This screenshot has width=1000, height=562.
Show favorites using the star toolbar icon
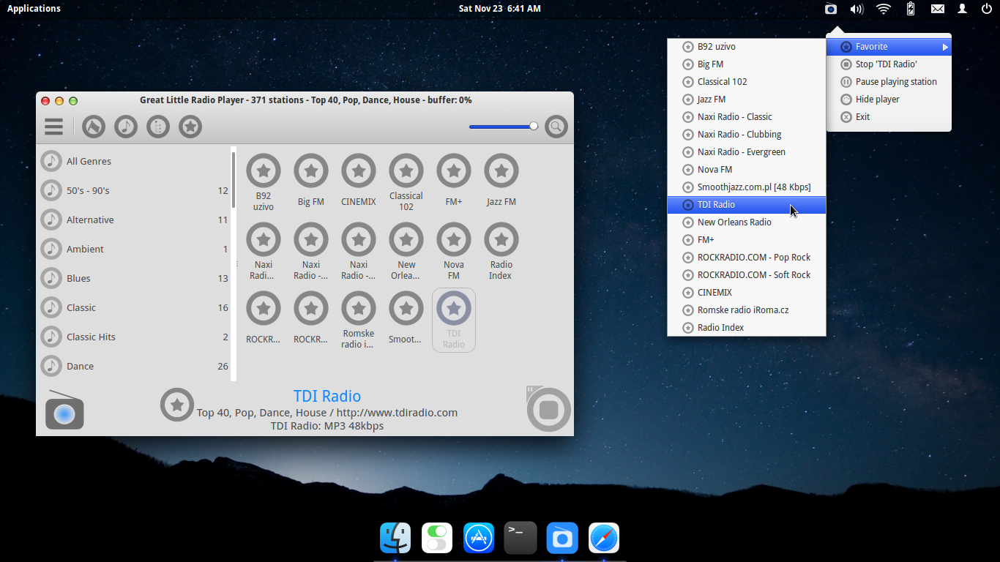[190, 126]
